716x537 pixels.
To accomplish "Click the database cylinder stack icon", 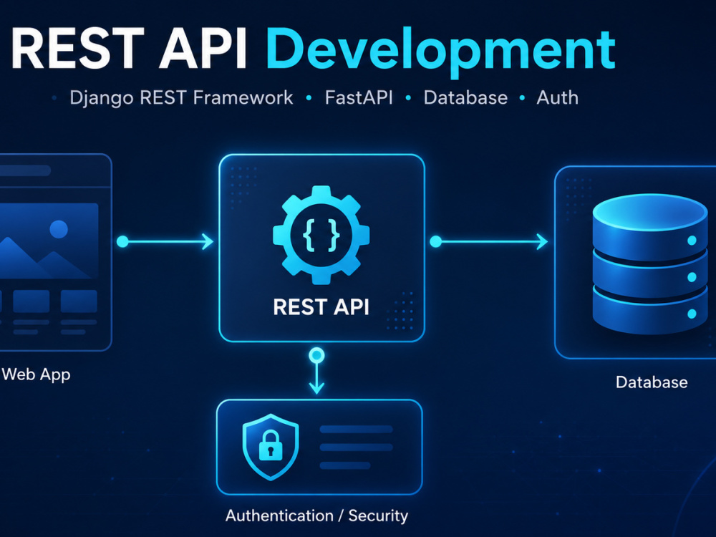I will (650, 264).
